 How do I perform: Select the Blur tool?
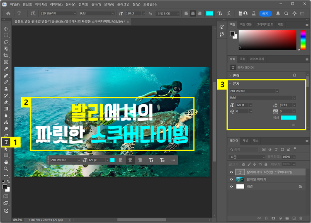tap(6, 115)
